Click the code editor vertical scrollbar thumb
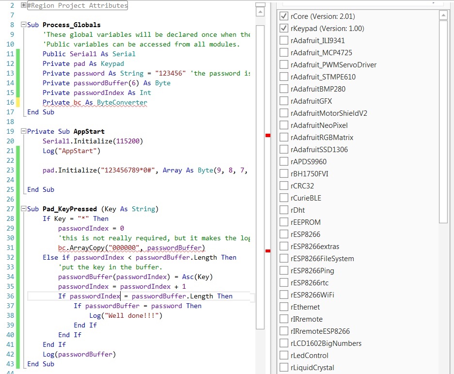This screenshot has width=454, height=374. click(260, 177)
